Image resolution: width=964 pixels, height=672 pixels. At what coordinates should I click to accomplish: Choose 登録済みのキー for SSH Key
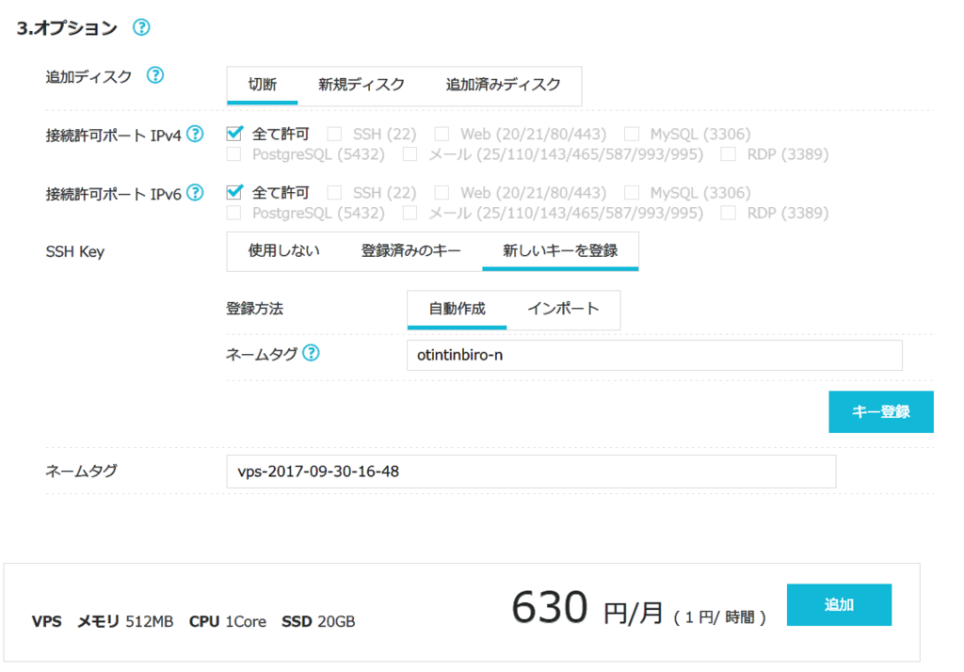pyautogui.click(x=410, y=250)
